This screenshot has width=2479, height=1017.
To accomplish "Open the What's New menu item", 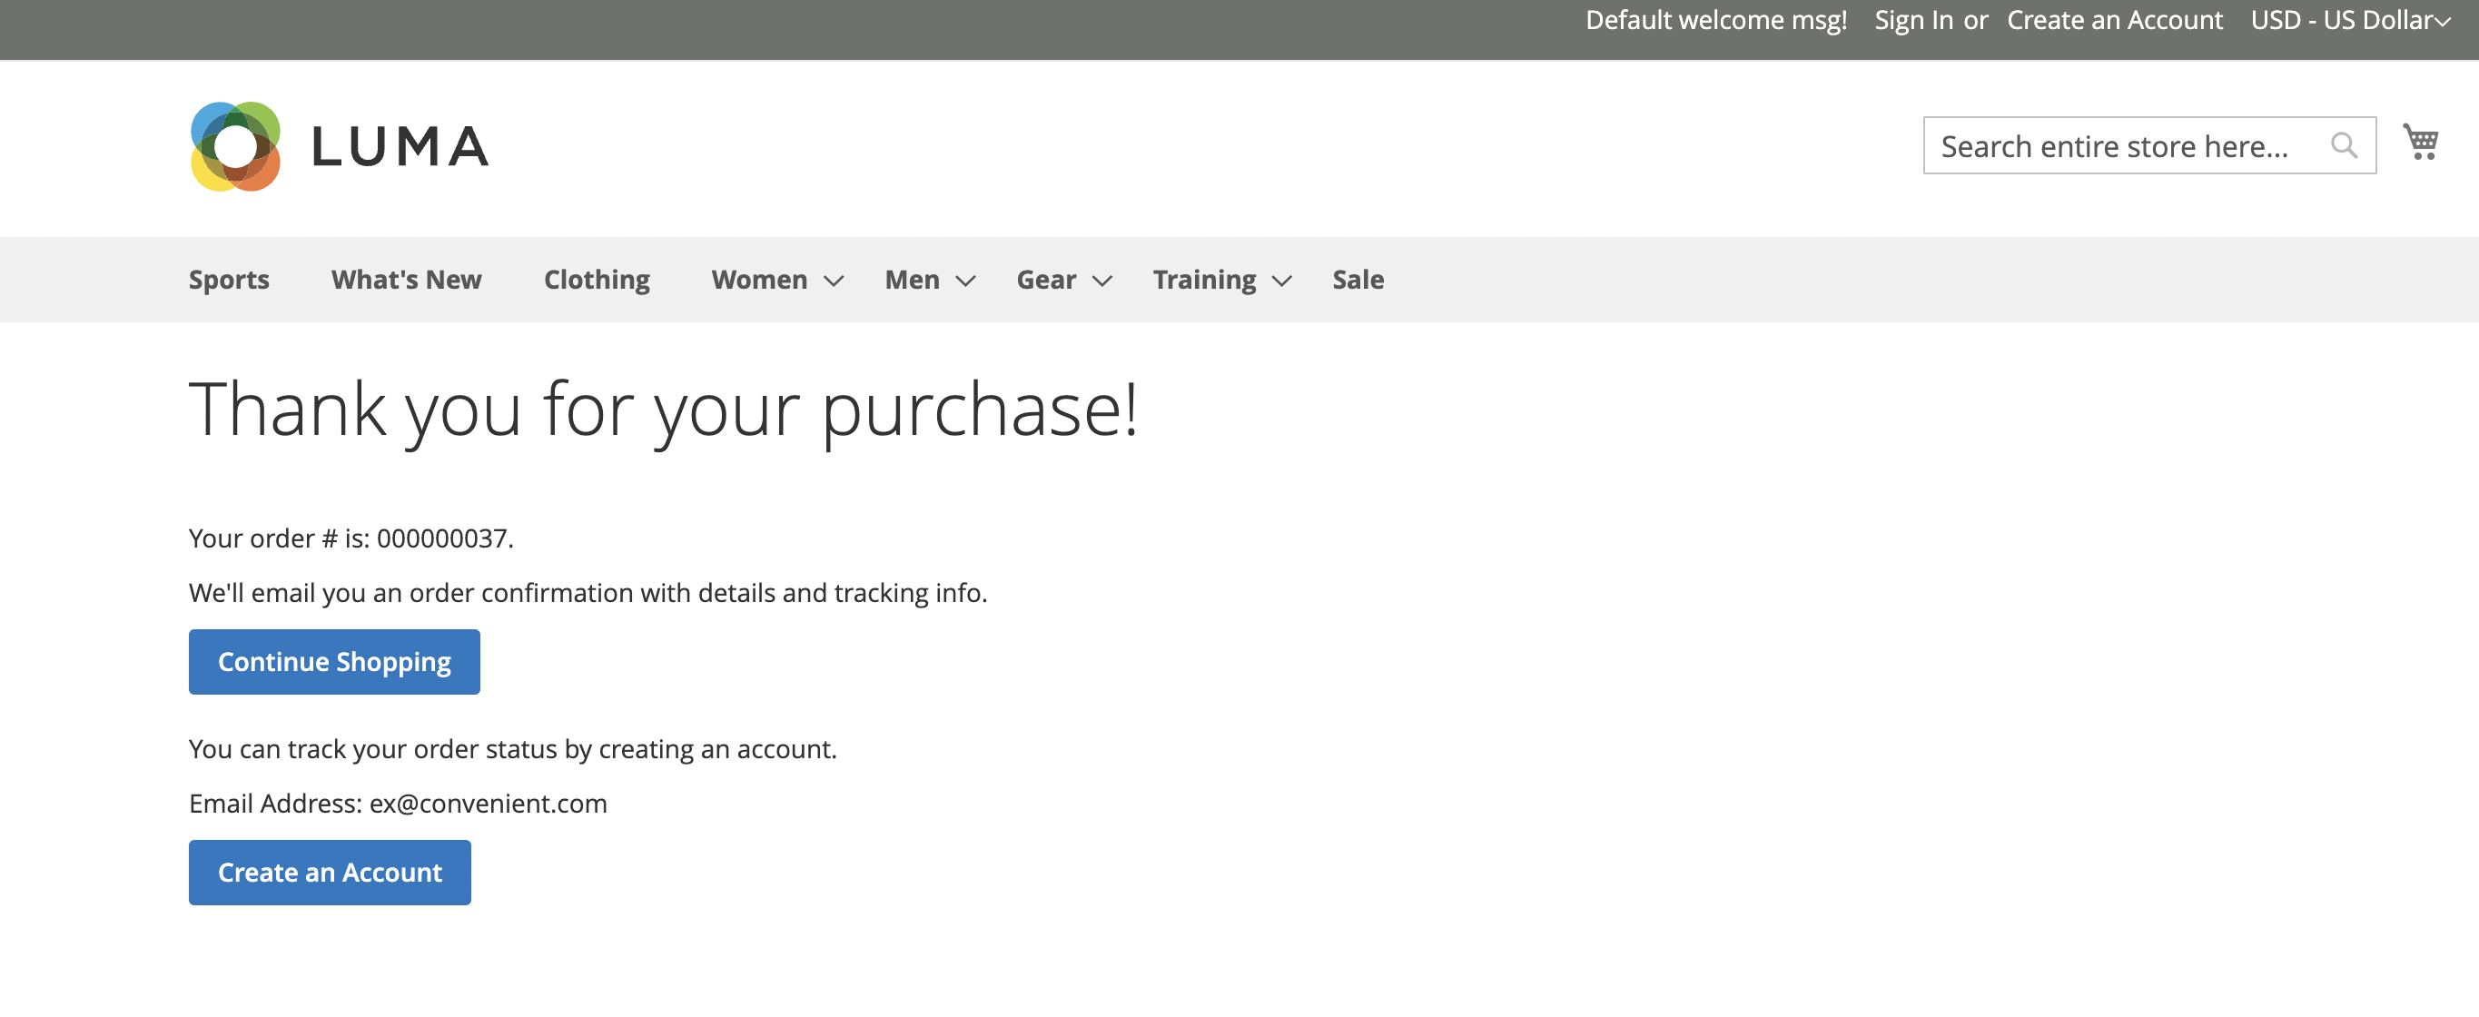I will [406, 280].
